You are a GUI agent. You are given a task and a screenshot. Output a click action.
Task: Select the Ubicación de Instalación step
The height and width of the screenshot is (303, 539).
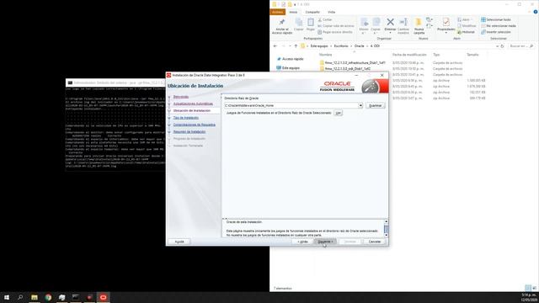(191, 110)
